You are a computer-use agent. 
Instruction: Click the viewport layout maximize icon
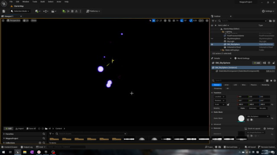click(207, 21)
